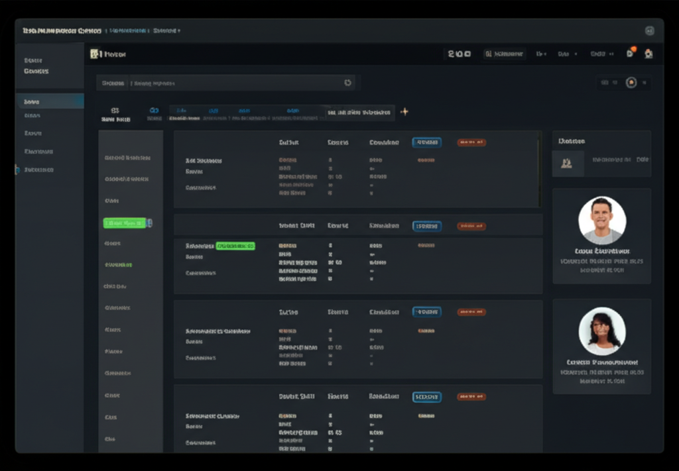Click the yellow logo icon in the header
Viewport: 679px width, 471px height.
click(95, 54)
